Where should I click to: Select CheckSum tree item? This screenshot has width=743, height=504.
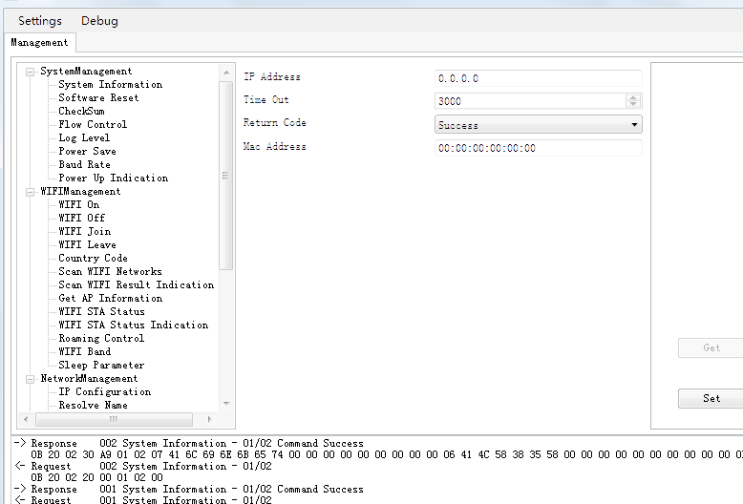81,111
